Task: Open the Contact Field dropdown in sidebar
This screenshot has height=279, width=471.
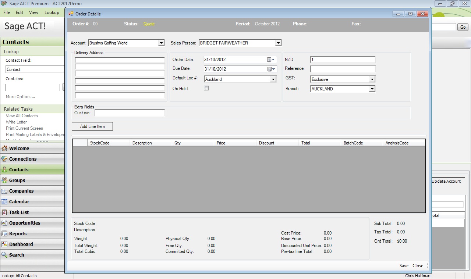Action: pos(35,69)
